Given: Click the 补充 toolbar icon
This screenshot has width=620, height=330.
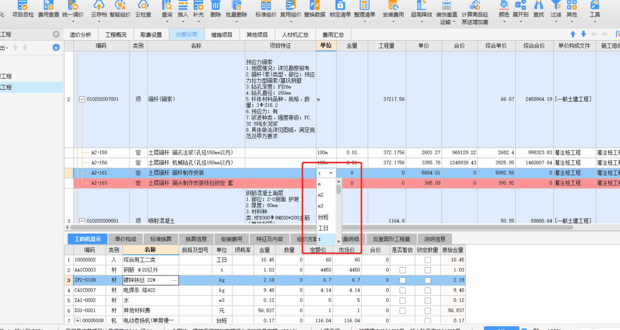Looking at the screenshot, I should (x=198, y=5).
